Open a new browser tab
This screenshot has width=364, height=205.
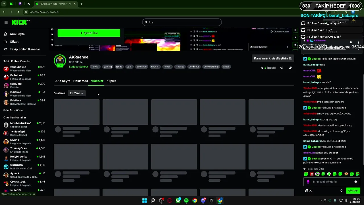81,4
